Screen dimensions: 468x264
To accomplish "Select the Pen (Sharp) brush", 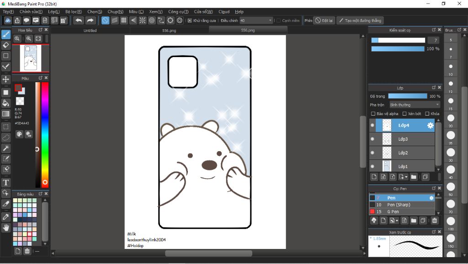I will tap(402, 205).
